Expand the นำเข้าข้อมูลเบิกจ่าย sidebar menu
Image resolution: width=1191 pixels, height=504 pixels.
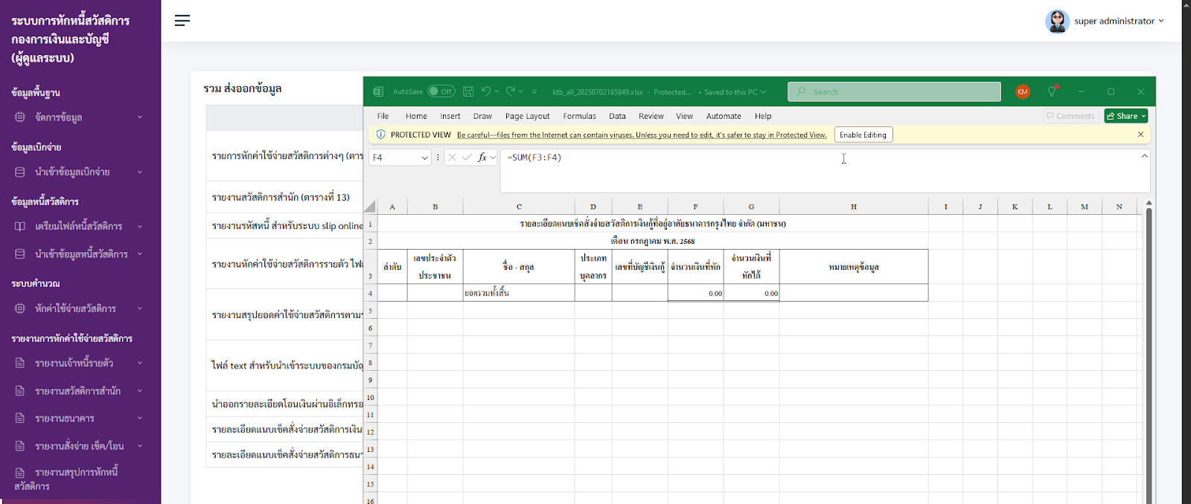pos(139,172)
